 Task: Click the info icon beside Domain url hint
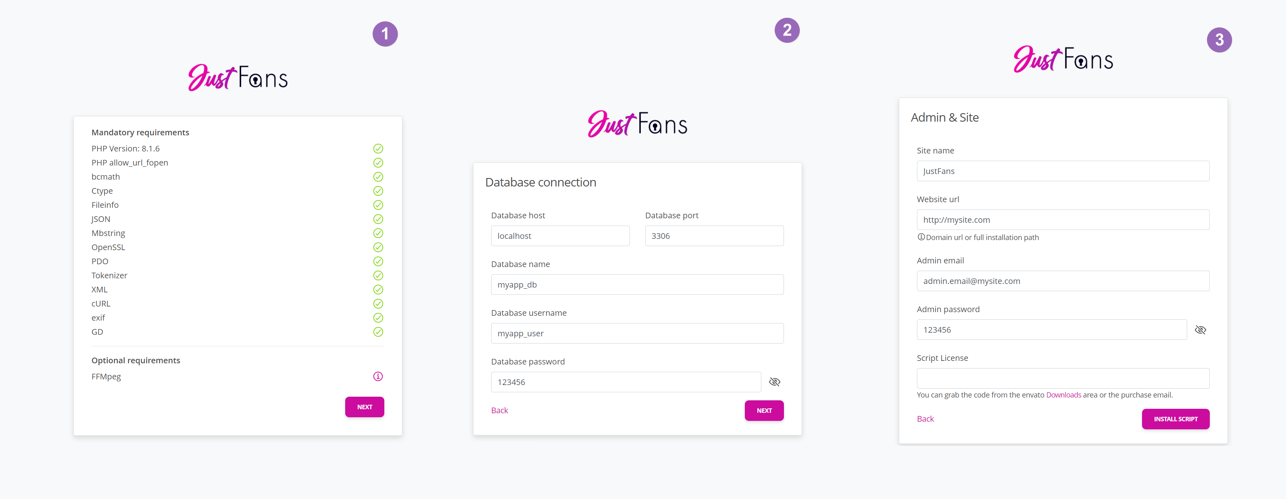(x=921, y=237)
